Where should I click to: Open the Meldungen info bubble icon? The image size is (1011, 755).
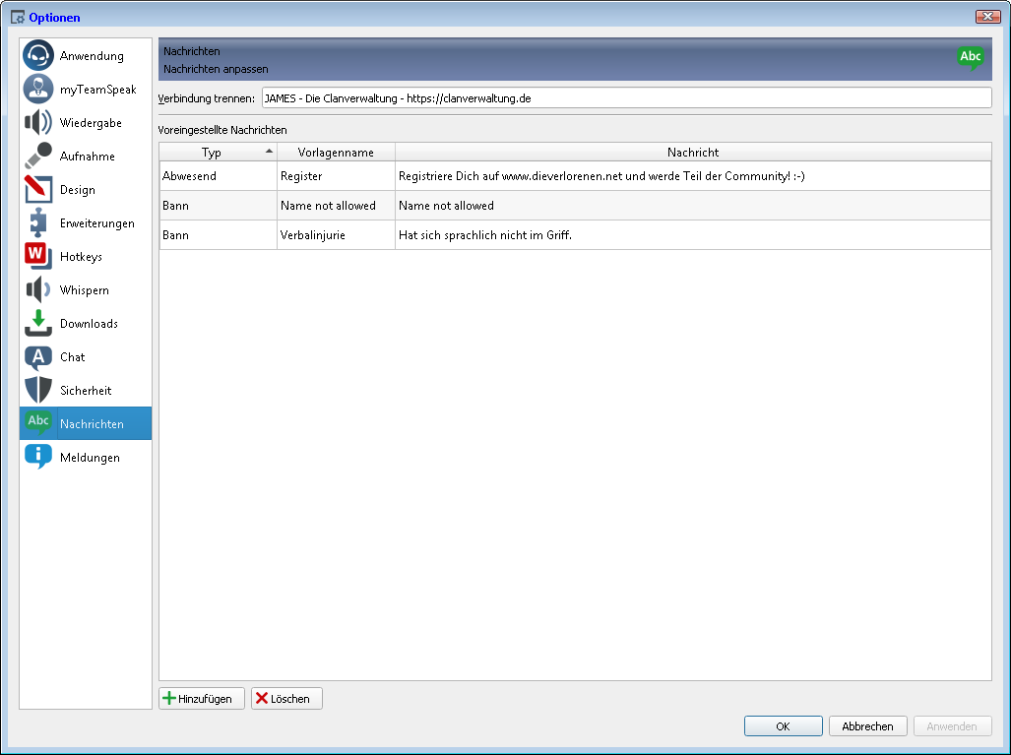tap(38, 457)
